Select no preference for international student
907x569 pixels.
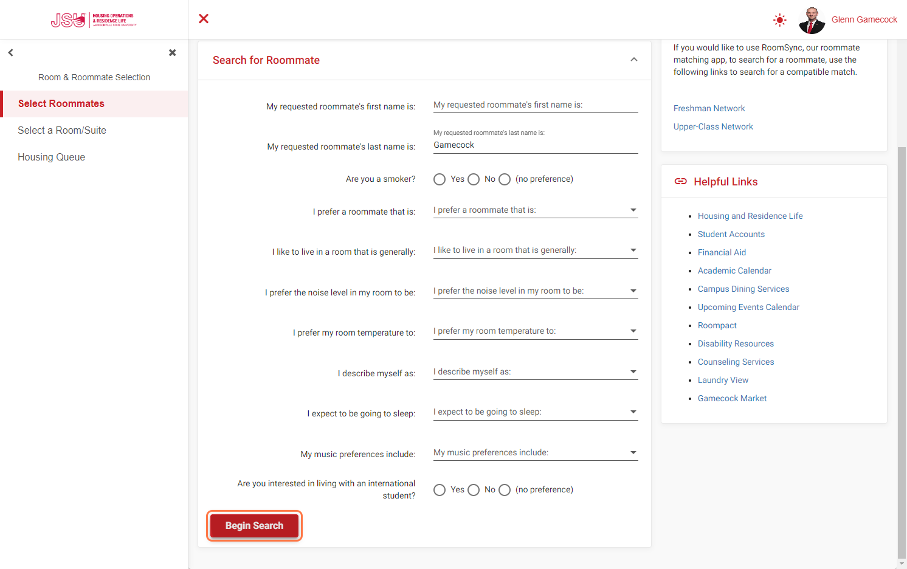point(505,490)
